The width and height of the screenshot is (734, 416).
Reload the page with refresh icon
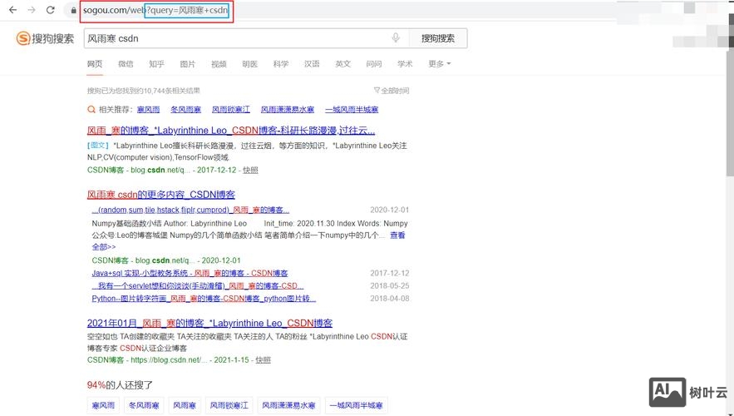[51, 10]
